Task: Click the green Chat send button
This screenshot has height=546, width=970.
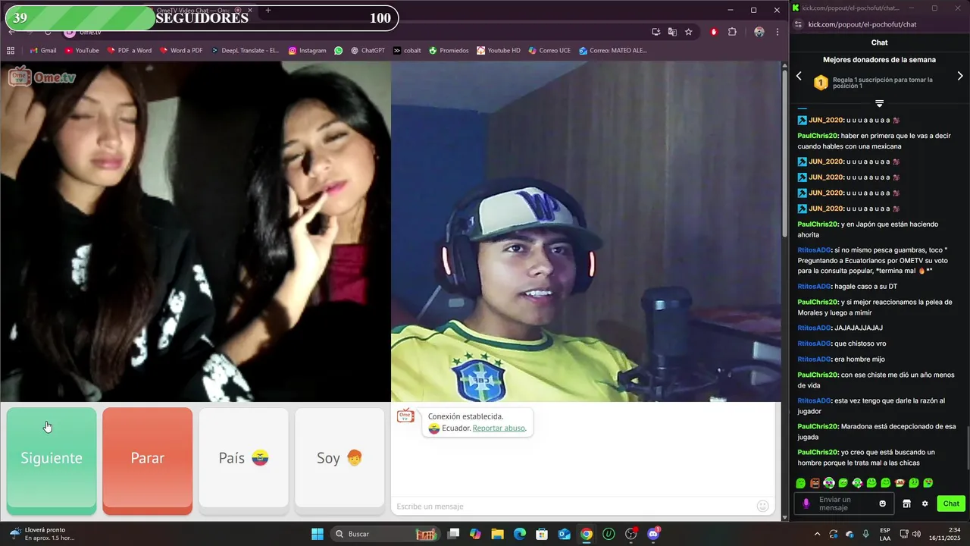Action: (951, 504)
